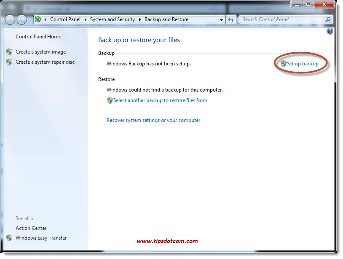This screenshot has height=259, width=343.
Task: Click the Control Panel icon in address bar
Action: pyautogui.click(x=38, y=19)
